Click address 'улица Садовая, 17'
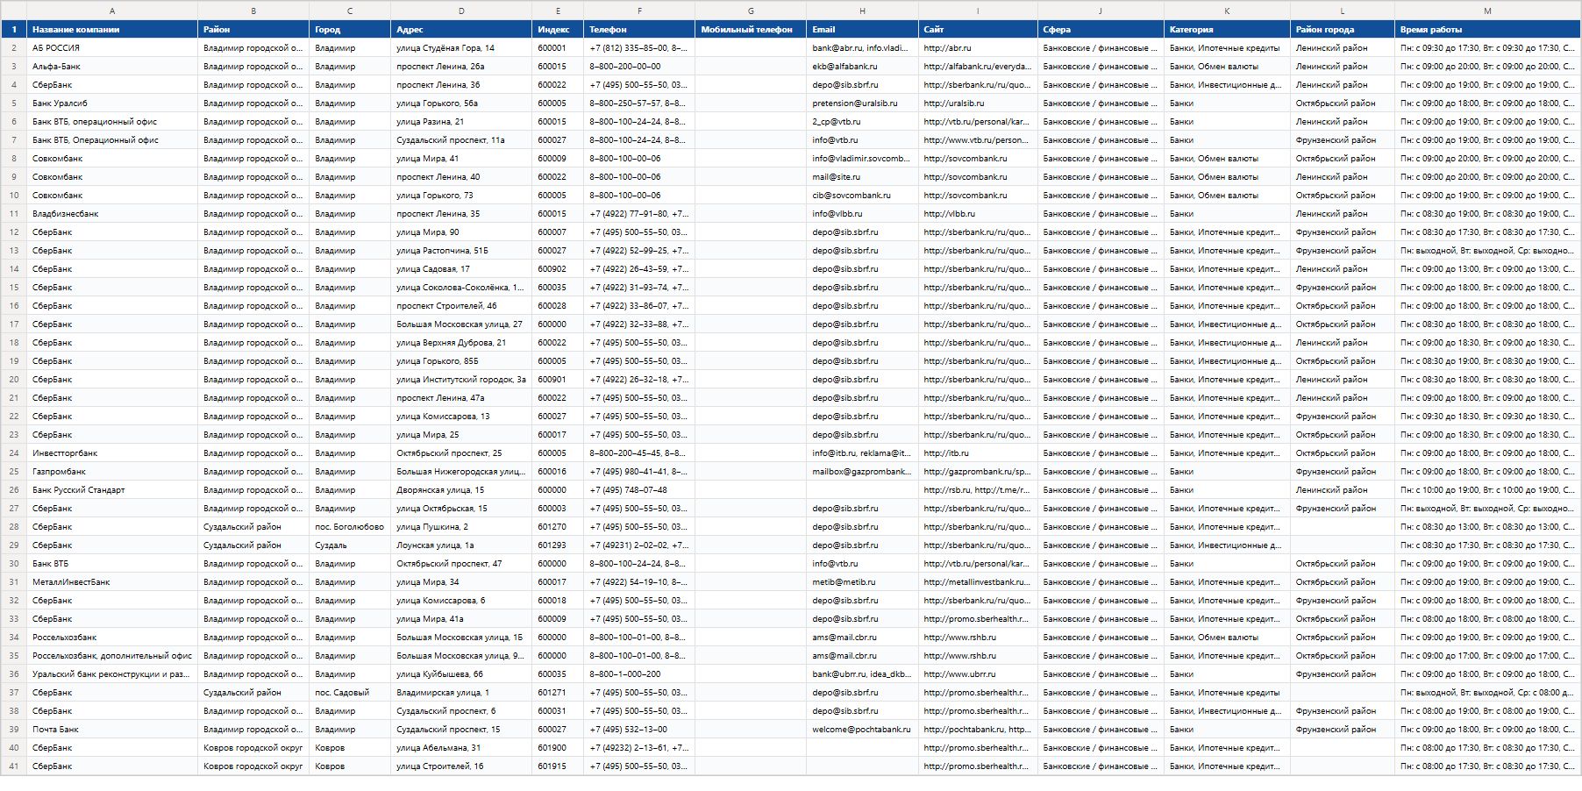This screenshot has height=791, width=1582. point(461,269)
